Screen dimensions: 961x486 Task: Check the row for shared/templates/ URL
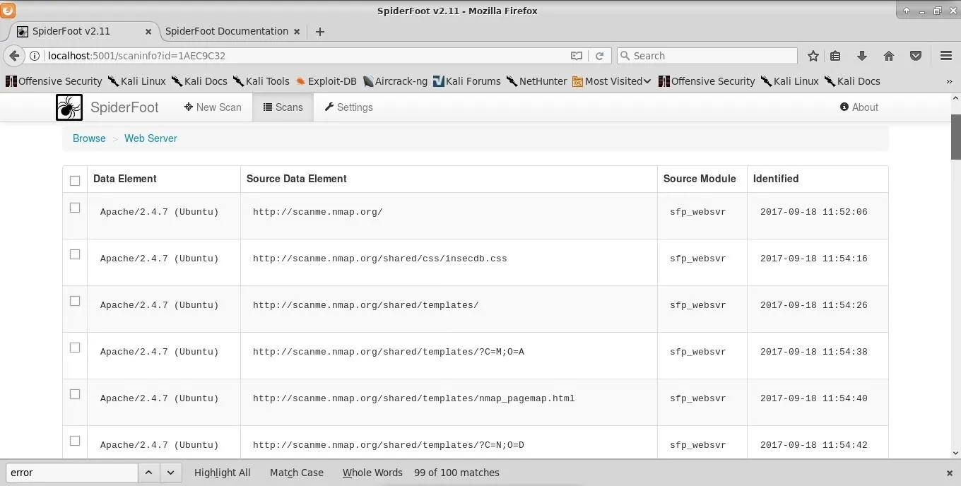(75, 301)
